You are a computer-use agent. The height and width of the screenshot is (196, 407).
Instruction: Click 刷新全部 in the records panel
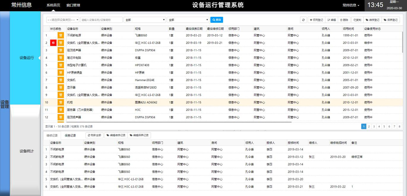click(94, 135)
